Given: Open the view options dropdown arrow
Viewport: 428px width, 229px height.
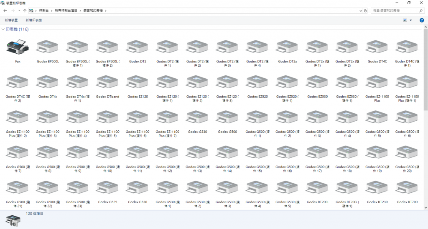Looking at the screenshot, I should (410, 20).
